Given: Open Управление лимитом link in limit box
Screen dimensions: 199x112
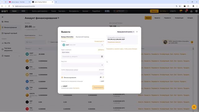Looking at the screenshot, I should point(114,42).
